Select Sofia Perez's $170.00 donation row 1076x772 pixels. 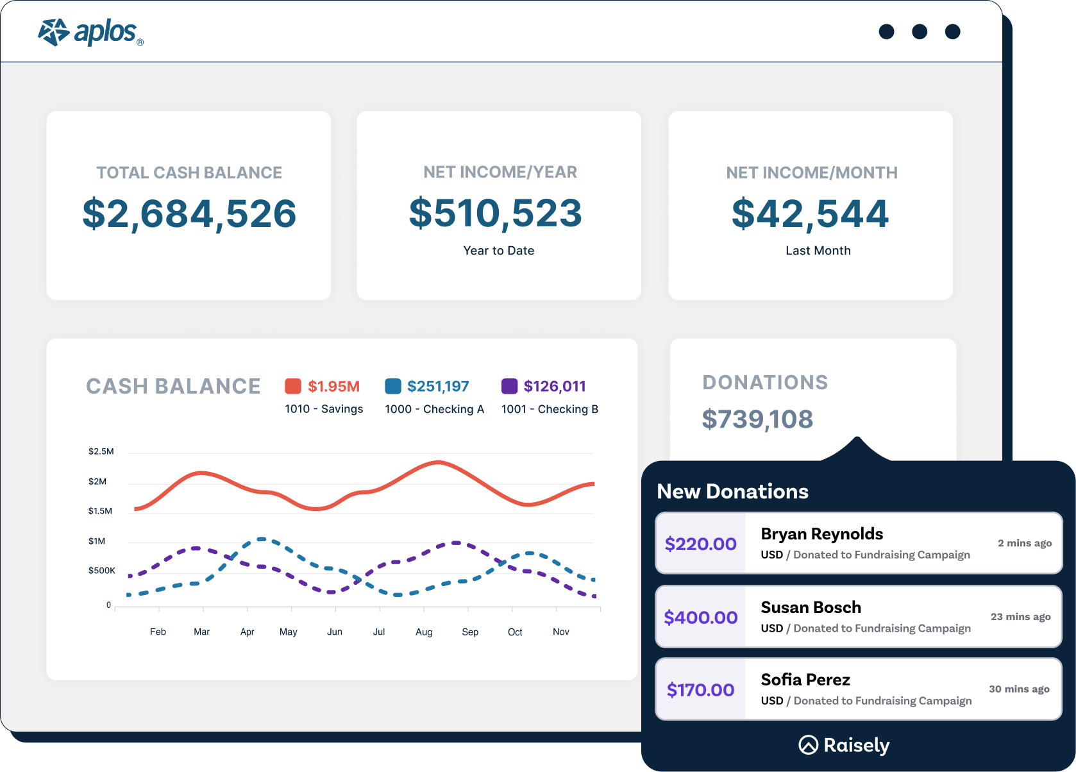(858, 689)
